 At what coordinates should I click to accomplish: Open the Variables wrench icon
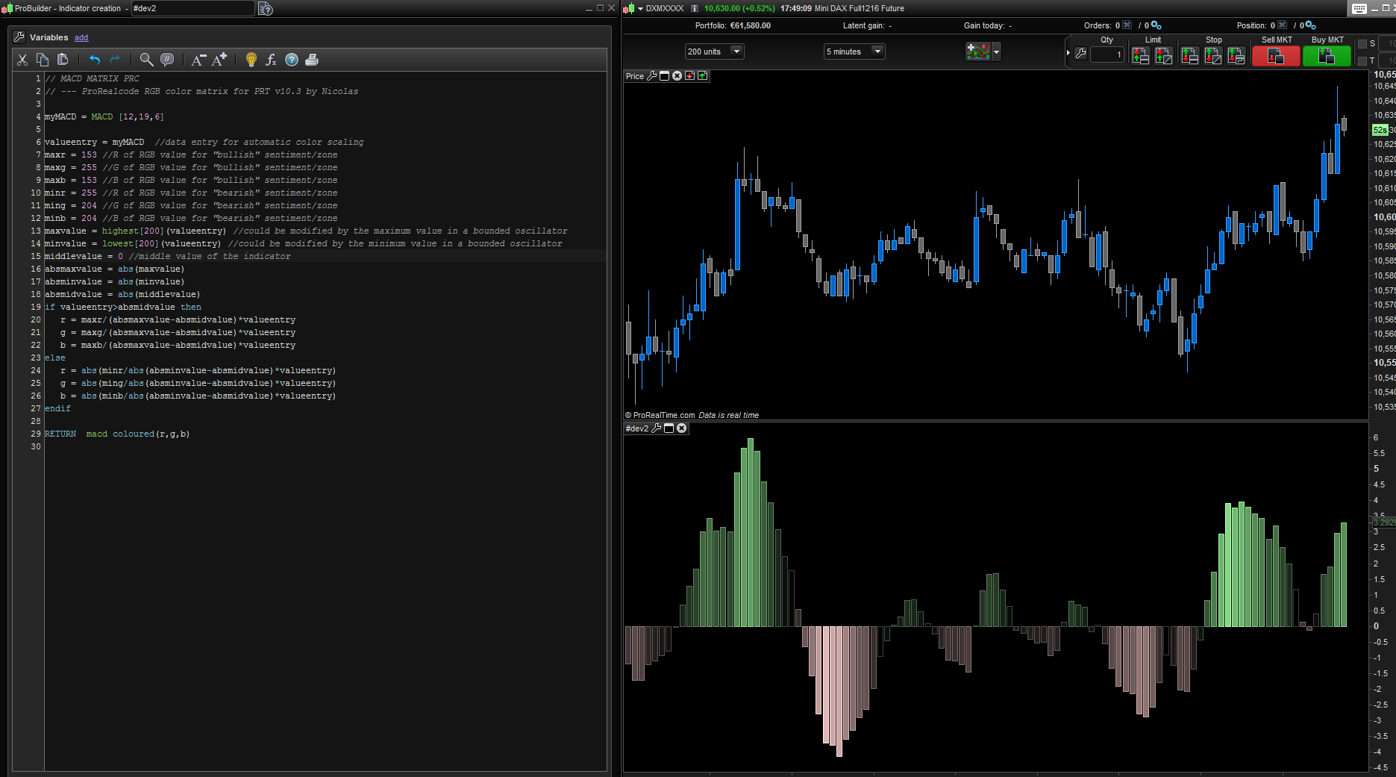pos(19,37)
